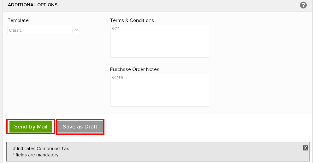Viewport: 313px width, 163px height.
Task: Click the '# Indicates Compound Tax' text
Action: pos(41,149)
